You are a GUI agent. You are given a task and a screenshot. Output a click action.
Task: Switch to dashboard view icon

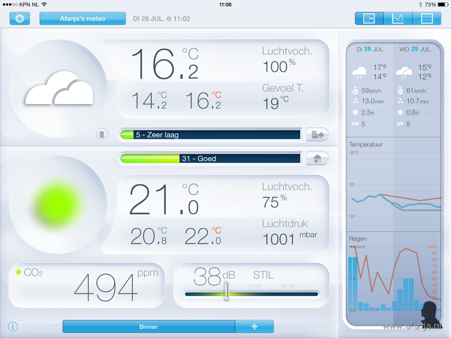coord(369,19)
